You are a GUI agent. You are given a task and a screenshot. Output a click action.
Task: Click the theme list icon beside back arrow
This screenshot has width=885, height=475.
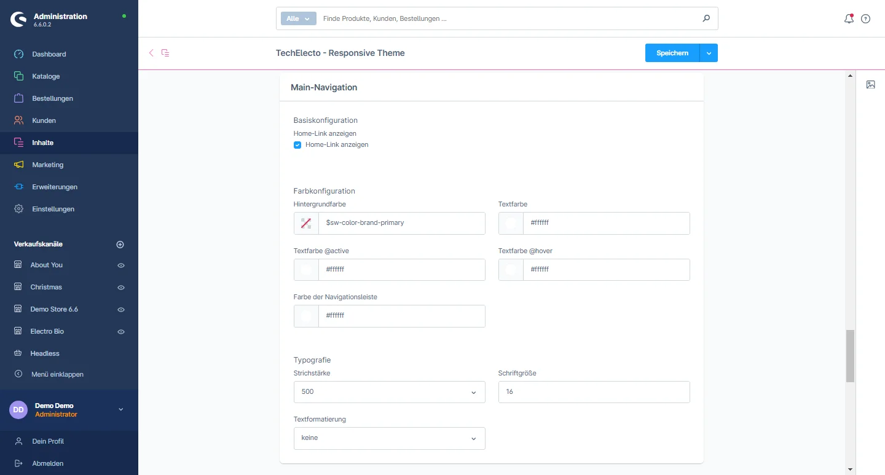tap(165, 53)
